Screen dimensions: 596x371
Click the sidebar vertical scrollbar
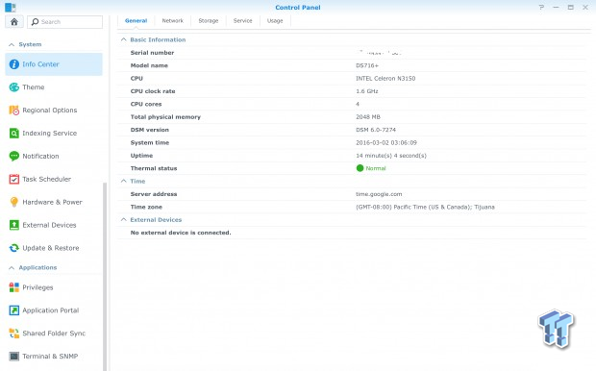pyautogui.click(x=105, y=277)
